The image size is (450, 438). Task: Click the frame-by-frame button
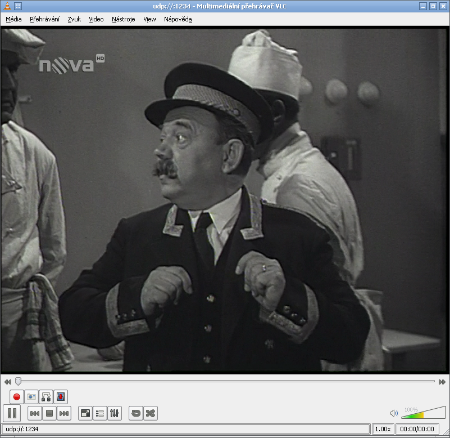tap(61, 397)
